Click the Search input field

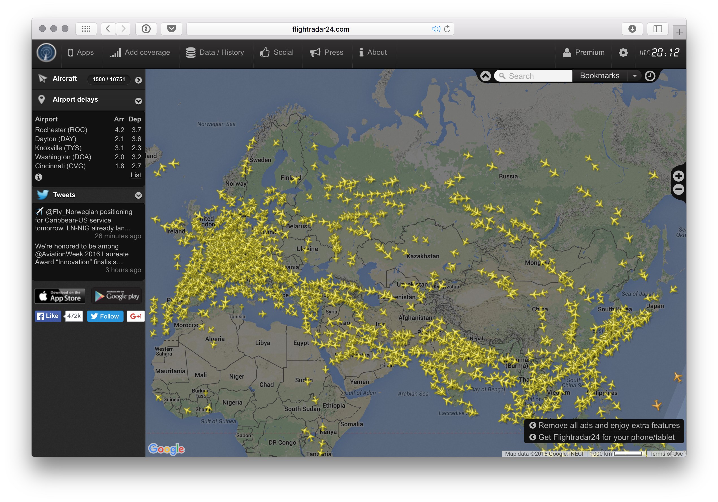tap(533, 76)
